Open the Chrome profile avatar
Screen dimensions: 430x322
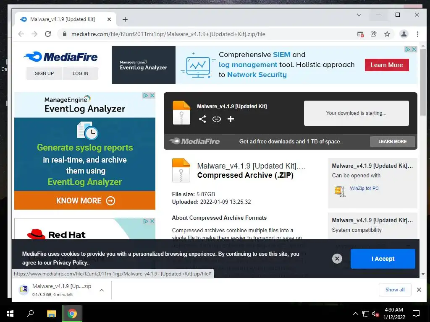[x=404, y=34]
